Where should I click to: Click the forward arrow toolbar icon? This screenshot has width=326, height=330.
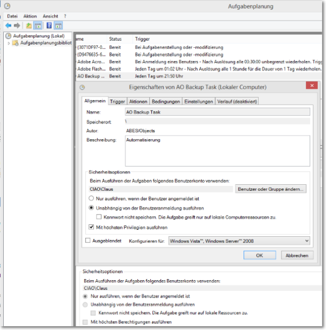tap(17, 25)
